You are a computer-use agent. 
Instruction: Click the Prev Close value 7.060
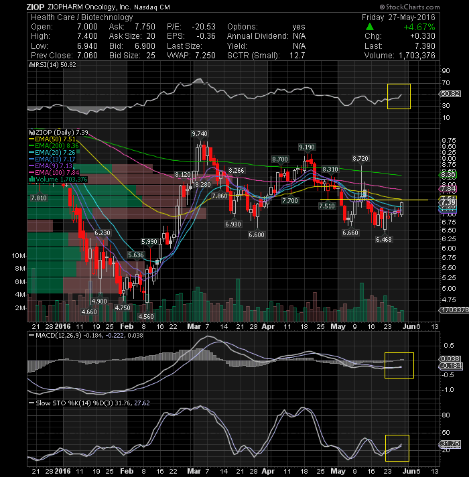click(x=87, y=56)
